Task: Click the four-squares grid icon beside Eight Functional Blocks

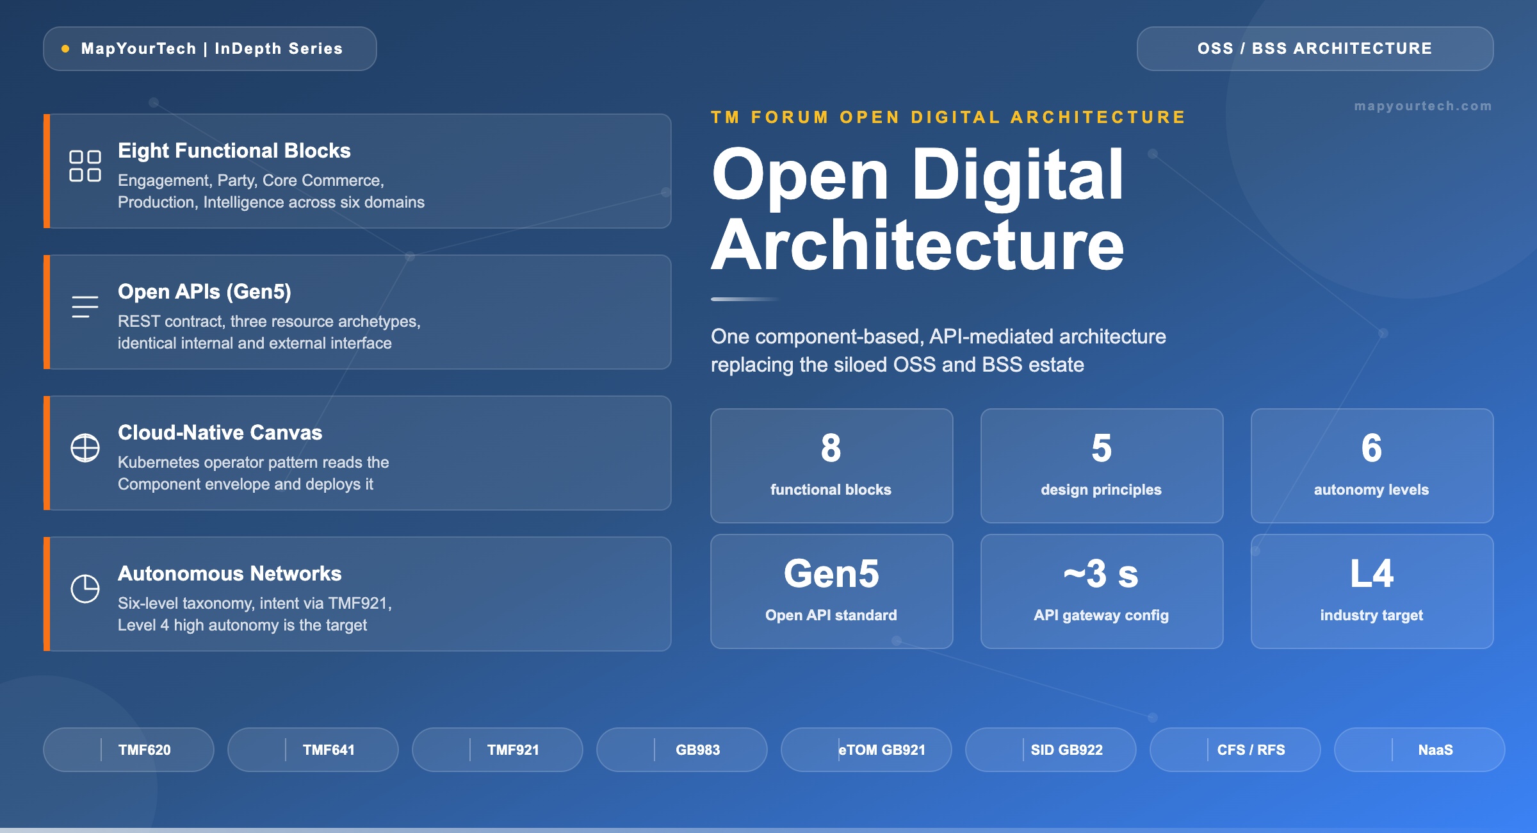Action: (85, 166)
